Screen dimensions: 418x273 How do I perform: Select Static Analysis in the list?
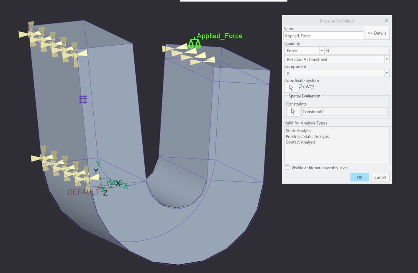pos(298,131)
